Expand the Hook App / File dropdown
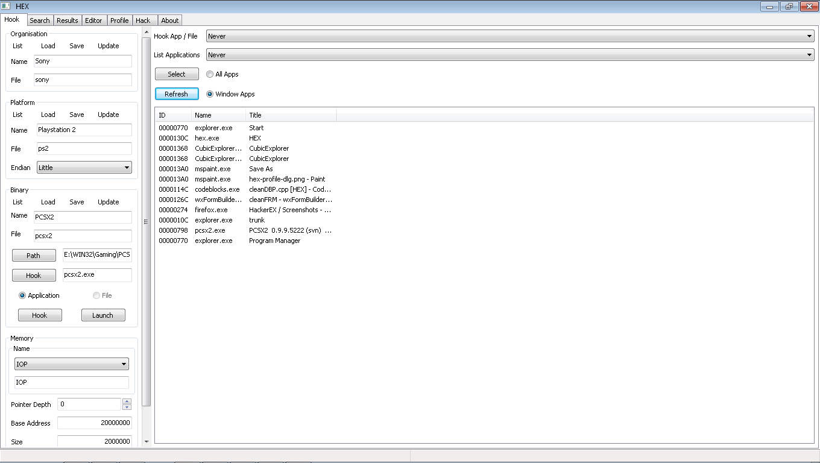 [x=808, y=36]
